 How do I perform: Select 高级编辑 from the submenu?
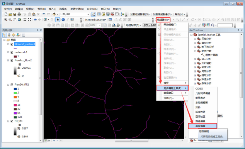point(202,126)
